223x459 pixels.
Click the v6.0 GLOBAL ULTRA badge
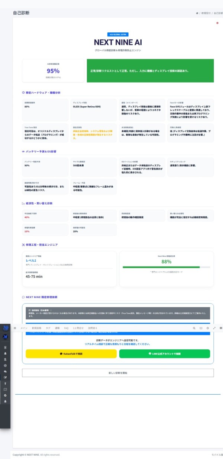tap(117, 34)
